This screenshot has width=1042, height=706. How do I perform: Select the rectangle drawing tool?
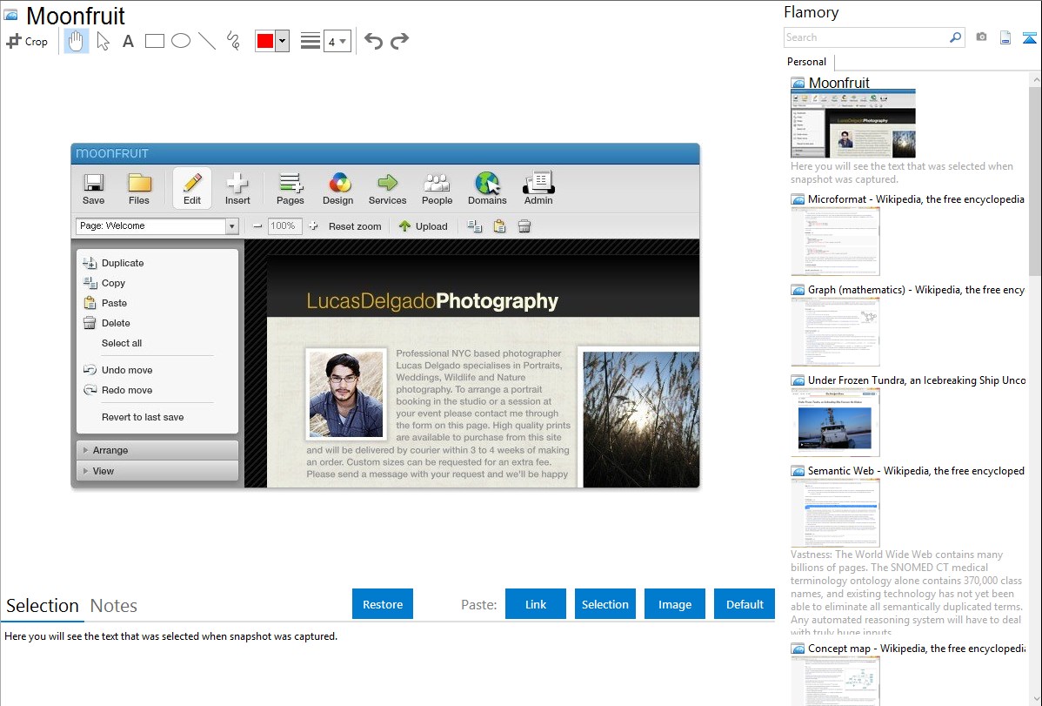(x=154, y=41)
